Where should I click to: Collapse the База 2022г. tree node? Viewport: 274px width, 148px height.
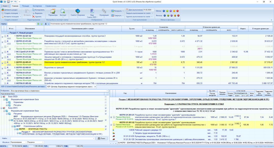(2, 97)
